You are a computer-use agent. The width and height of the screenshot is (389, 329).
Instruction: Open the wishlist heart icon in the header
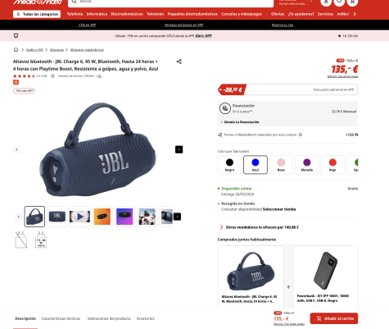339,2
